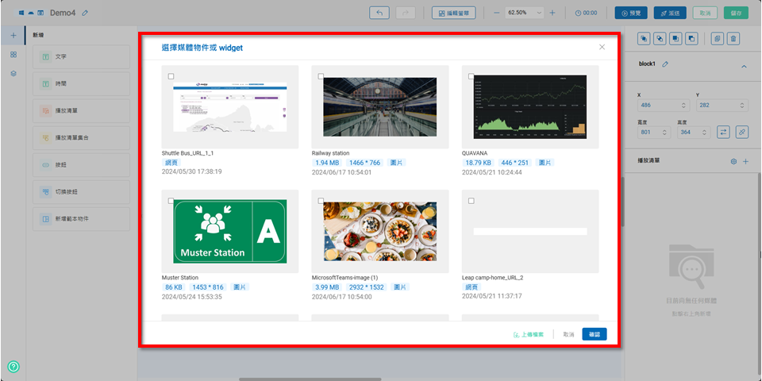Click the plus icon beside playlist heading
This screenshot has width=762, height=381.
click(745, 161)
